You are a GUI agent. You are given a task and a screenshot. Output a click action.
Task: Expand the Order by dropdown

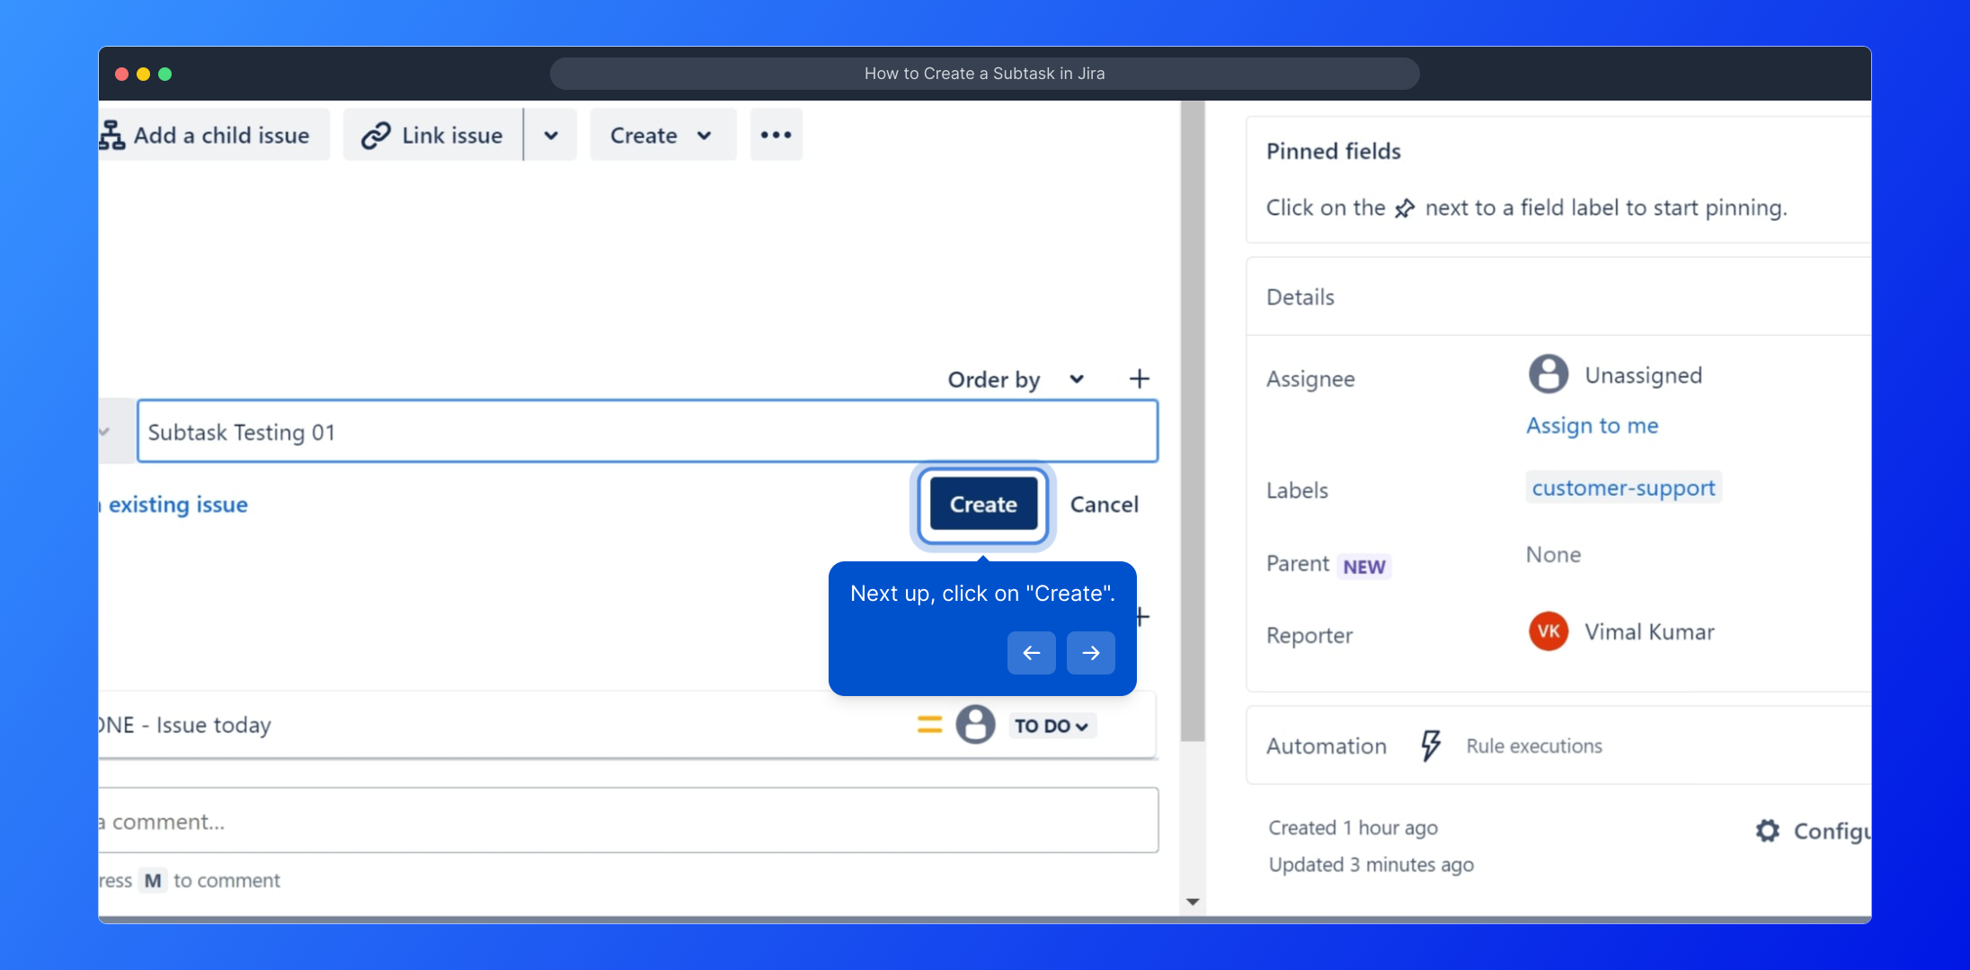pyautogui.click(x=1015, y=379)
